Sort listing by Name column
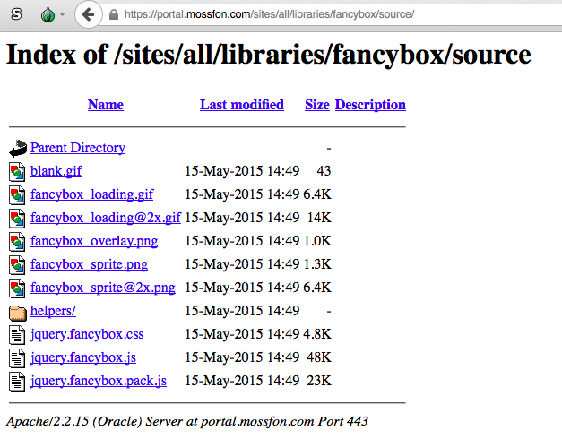 [x=106, y=105]
